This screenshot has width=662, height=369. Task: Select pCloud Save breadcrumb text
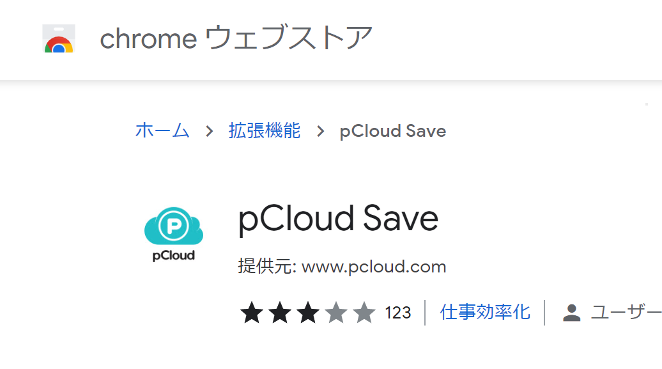coord(392,131)
